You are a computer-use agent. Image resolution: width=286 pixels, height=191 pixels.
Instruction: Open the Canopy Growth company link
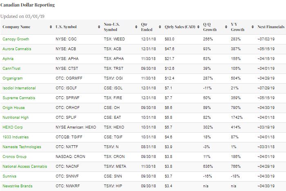(x=16, y=39)
